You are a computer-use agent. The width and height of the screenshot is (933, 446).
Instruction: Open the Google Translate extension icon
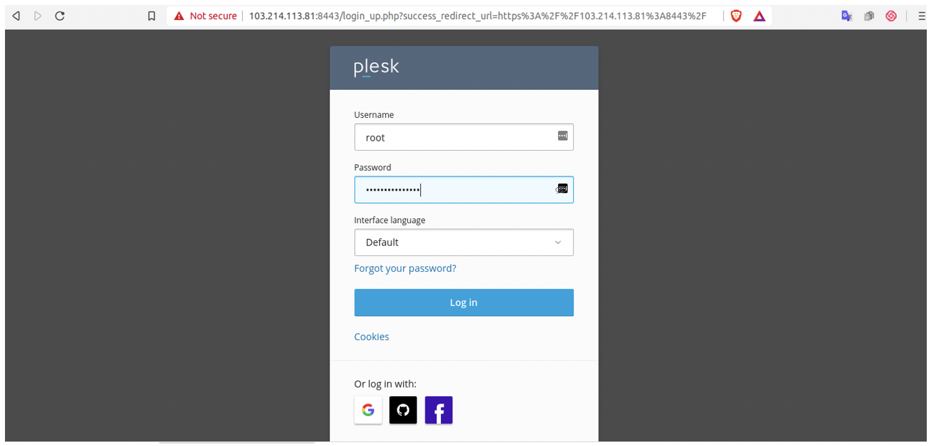click(846, 16)
